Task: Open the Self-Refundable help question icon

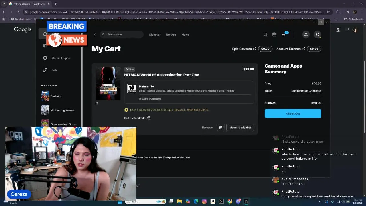Action: 149,118
